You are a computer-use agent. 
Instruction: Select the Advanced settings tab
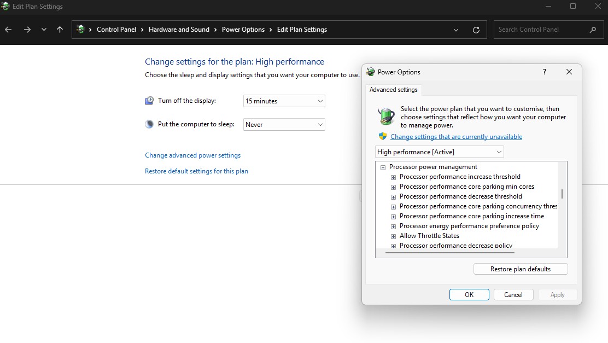[393, 90]
